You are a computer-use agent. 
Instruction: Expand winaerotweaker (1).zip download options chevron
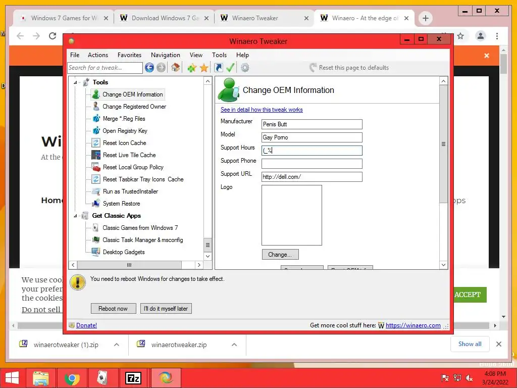(x=117, y=345)
